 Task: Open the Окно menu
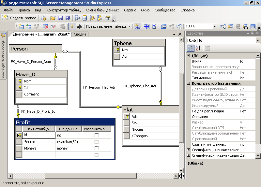[x=145, y=10]
